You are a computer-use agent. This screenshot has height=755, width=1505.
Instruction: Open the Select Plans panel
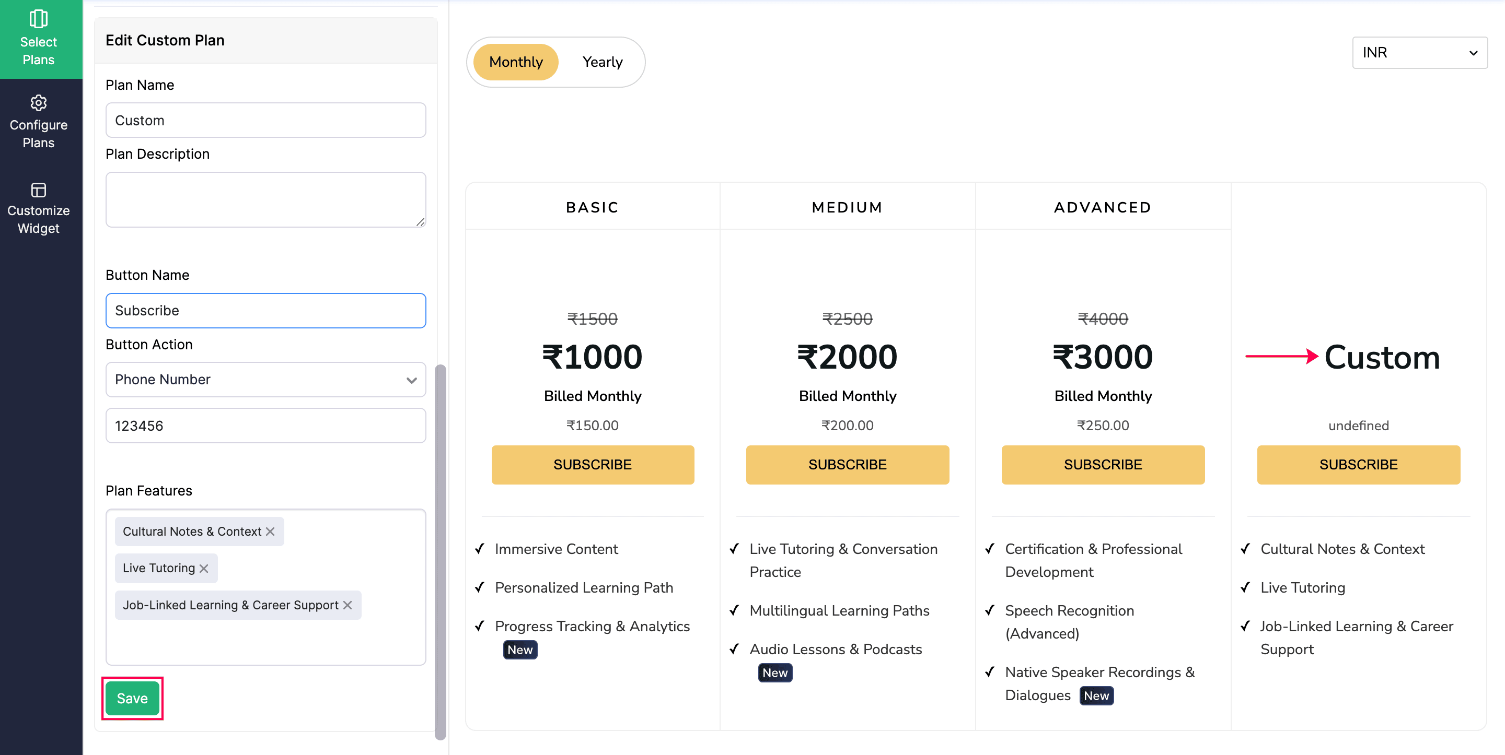pos(38,38)
